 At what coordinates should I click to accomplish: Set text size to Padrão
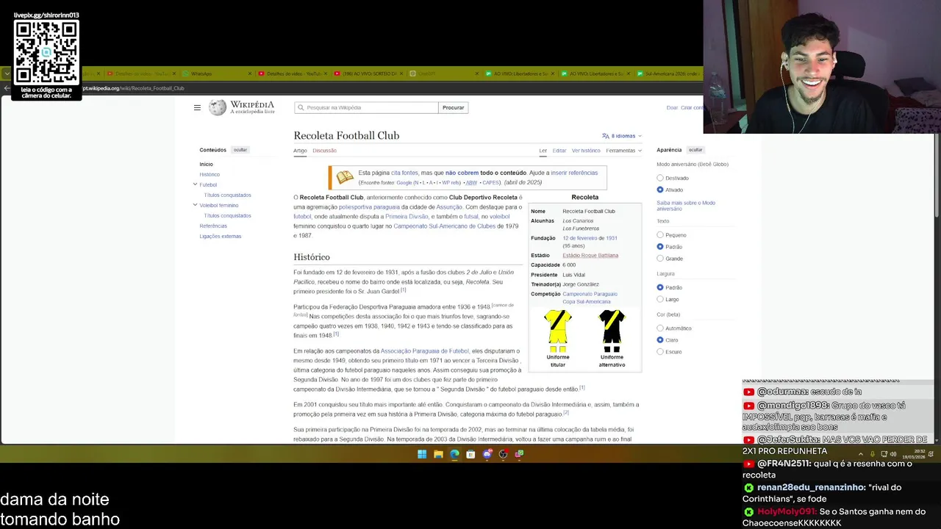659,247
